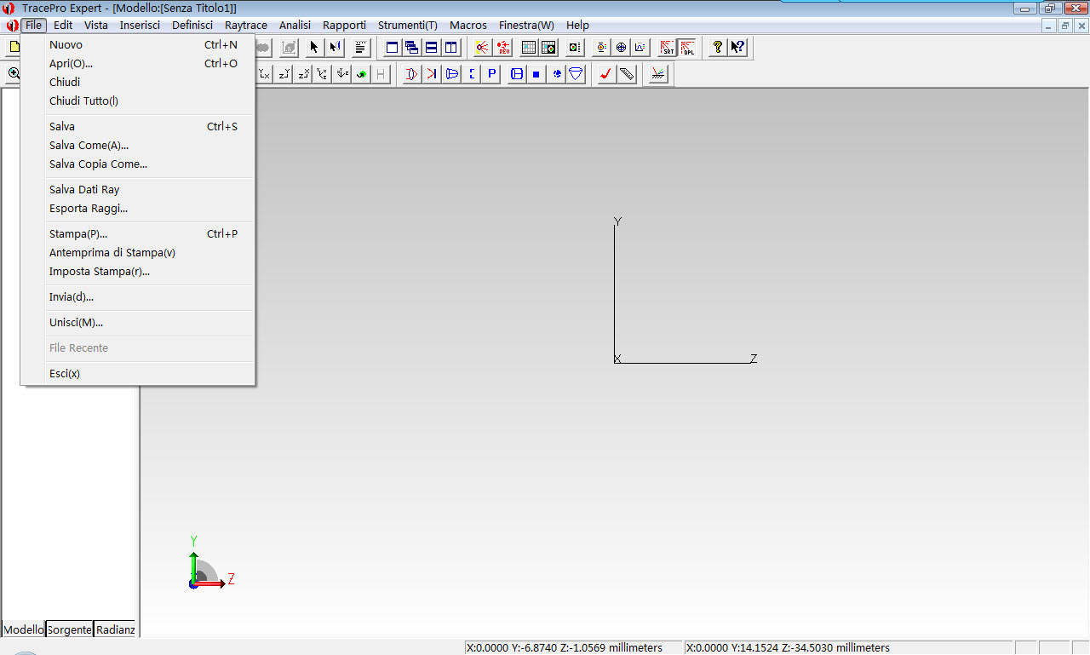Close the open File menu via File

(33, 26)
